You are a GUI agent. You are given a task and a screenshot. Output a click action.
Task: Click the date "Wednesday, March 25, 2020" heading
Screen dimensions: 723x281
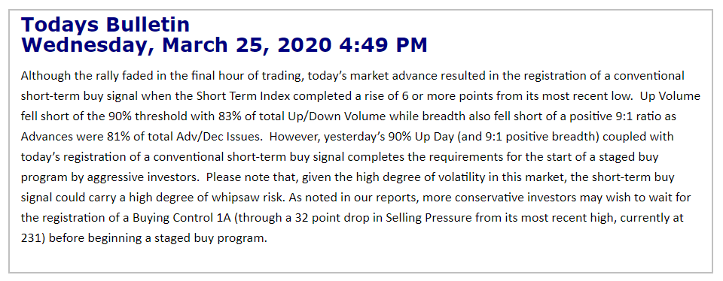(176, 45)
